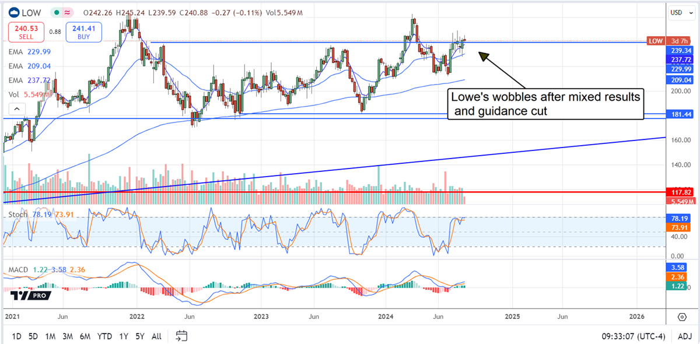
Task: Select the Vol 5.549M legend entry
Action: 30,94
